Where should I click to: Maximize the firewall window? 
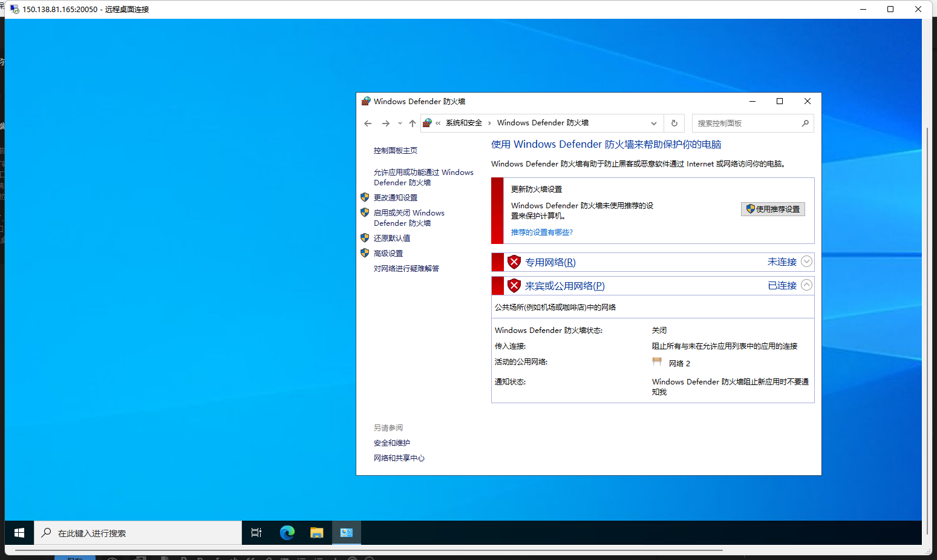pyautogui.click(x=780, y=101)
